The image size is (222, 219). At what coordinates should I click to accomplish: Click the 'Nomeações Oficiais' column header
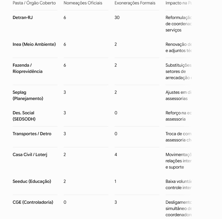[x=83, y=3]
